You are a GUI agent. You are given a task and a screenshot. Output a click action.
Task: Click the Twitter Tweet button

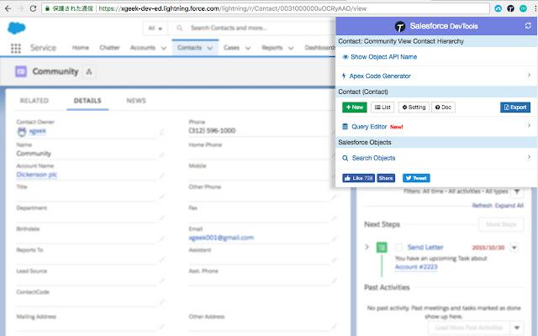click(416, 178)
